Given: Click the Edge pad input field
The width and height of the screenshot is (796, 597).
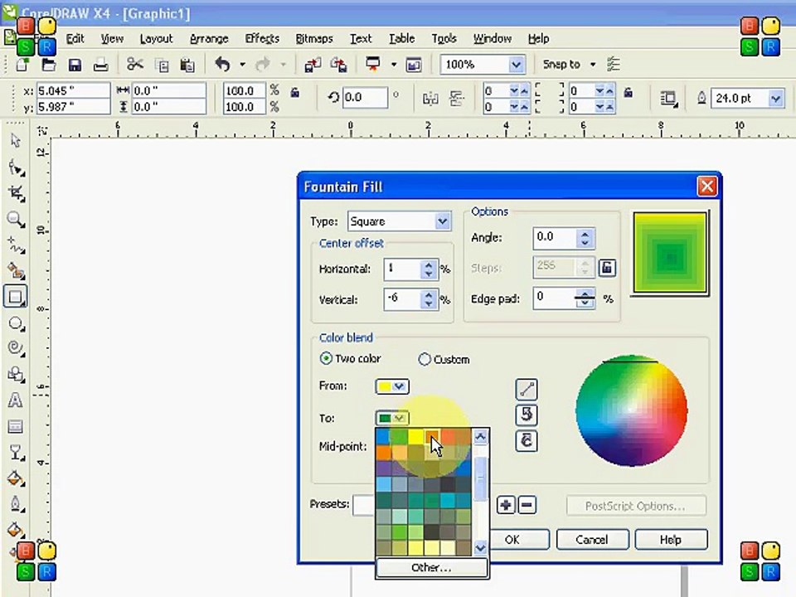Looking at the screenshot, I should click(x=553, y=298).
